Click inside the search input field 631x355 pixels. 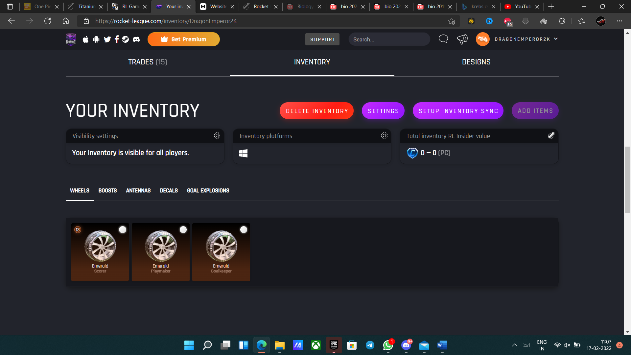click(x=389, y=39)
